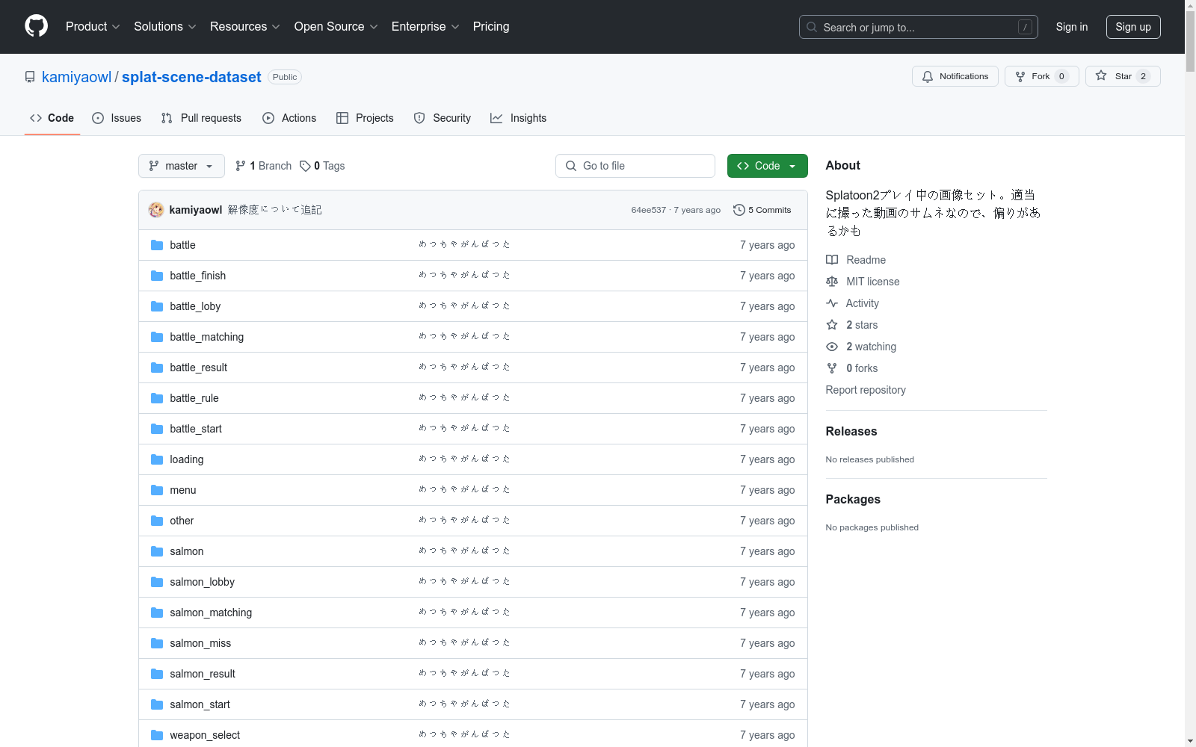Image resolution: width=1196 pixels, height=747 pixels.
Task: Open the salmon folder icon
Action: (157, 551)
